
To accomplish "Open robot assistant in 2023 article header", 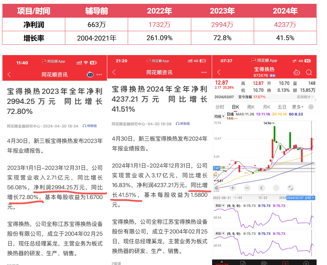I will point(90,74).
